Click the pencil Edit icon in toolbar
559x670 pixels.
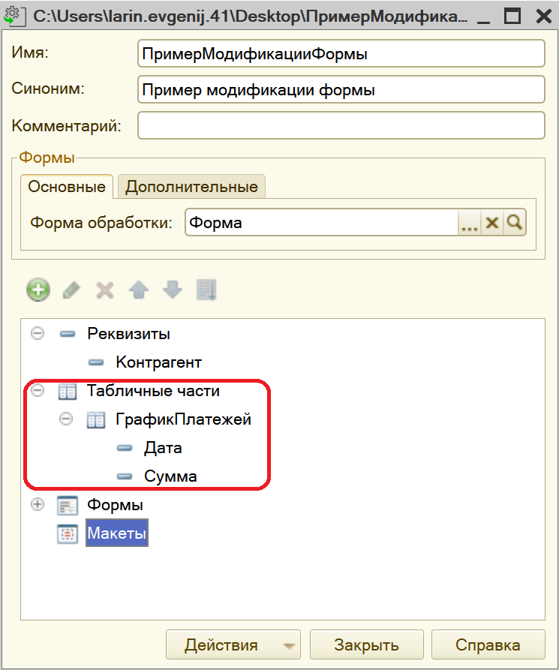[x=71, y=290]
